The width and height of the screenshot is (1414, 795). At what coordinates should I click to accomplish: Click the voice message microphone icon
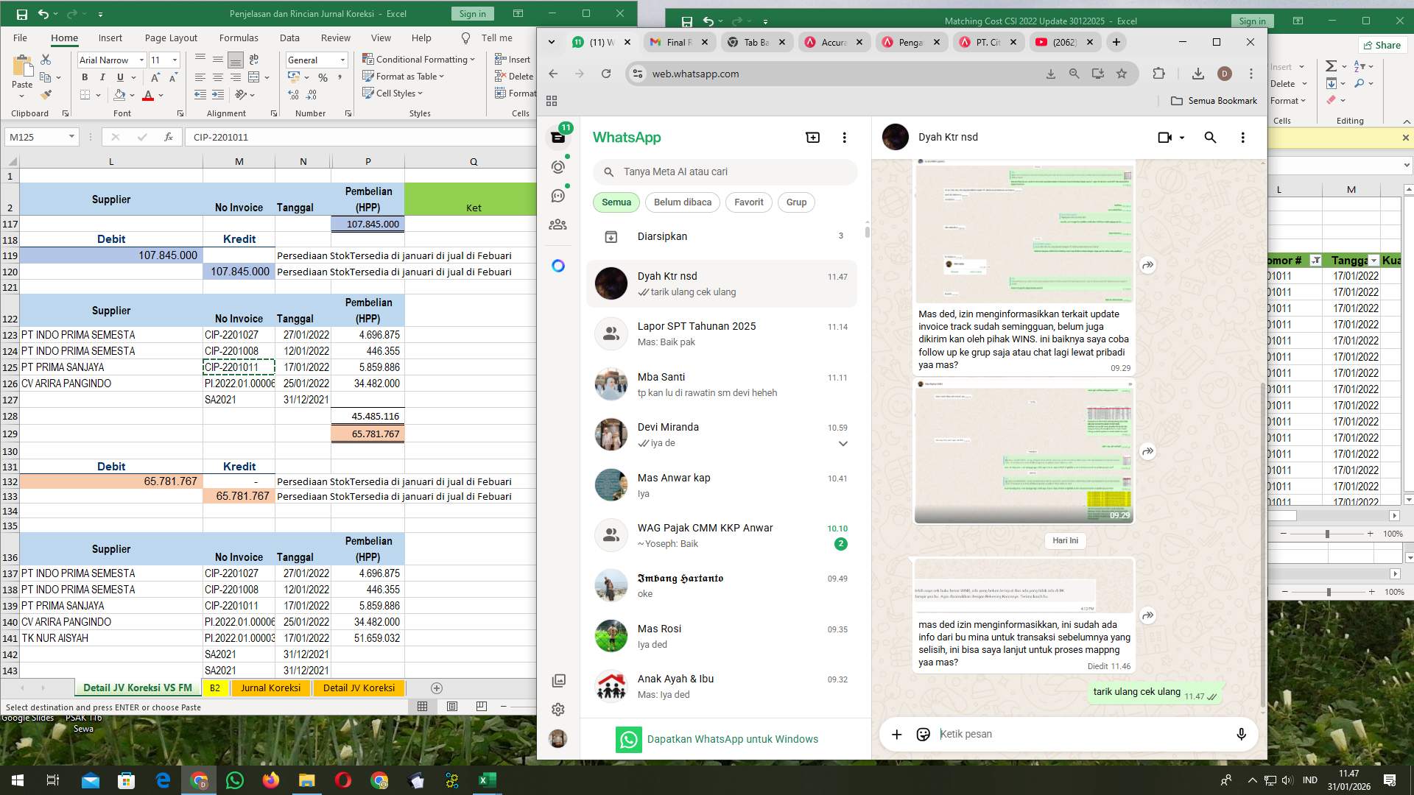coord(1241,734)
